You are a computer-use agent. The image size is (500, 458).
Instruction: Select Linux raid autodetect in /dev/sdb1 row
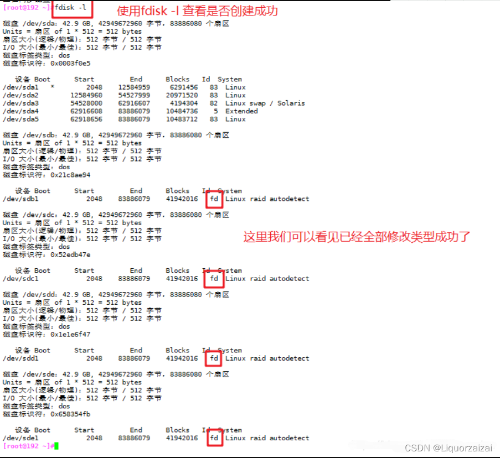click(x=267, y=199)
